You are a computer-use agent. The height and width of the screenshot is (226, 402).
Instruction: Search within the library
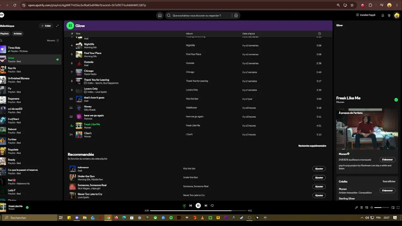pyautogui.click(x=1, y=40)
